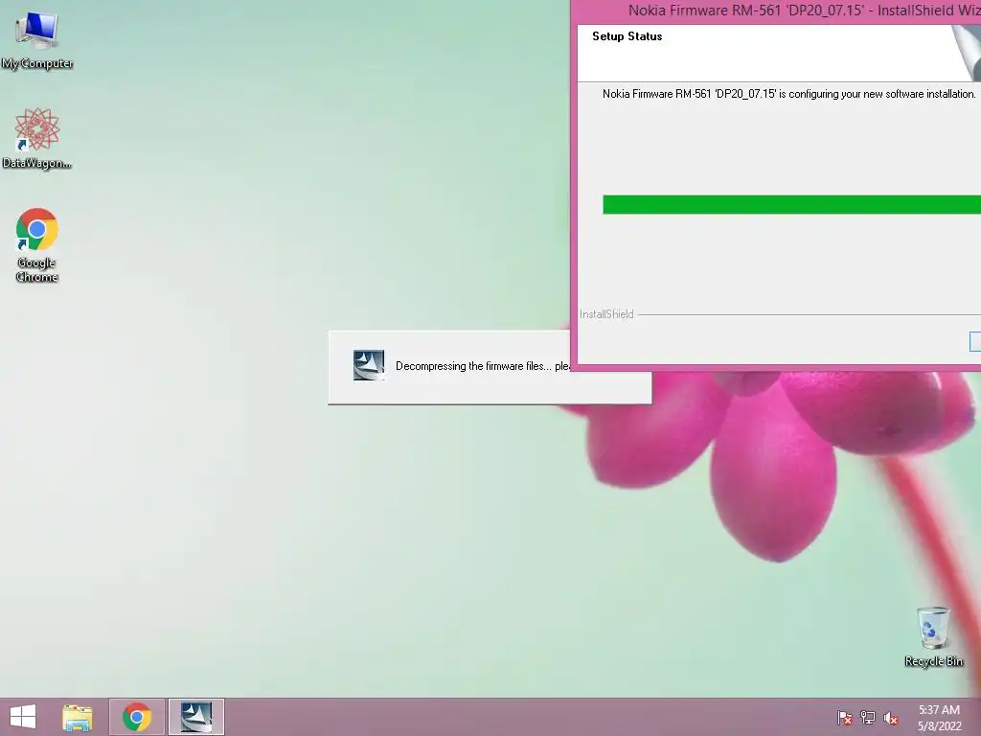The width and height of the screenshot is (981, 736).
Task: Click the installer icon in the decompressing dialog
Action: (x=369, y=365)
